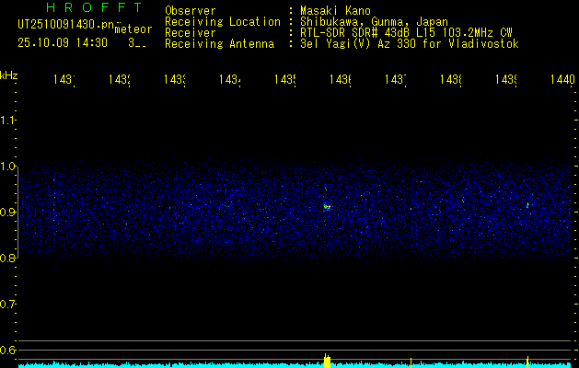
Task: Click the 0.9 frequency axis label
Action: (7, 212)
